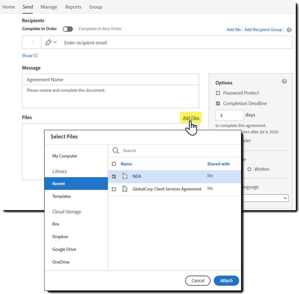Toggle Complete in Order switch
The width and height of the screenshot is (299, 294).
68,29
